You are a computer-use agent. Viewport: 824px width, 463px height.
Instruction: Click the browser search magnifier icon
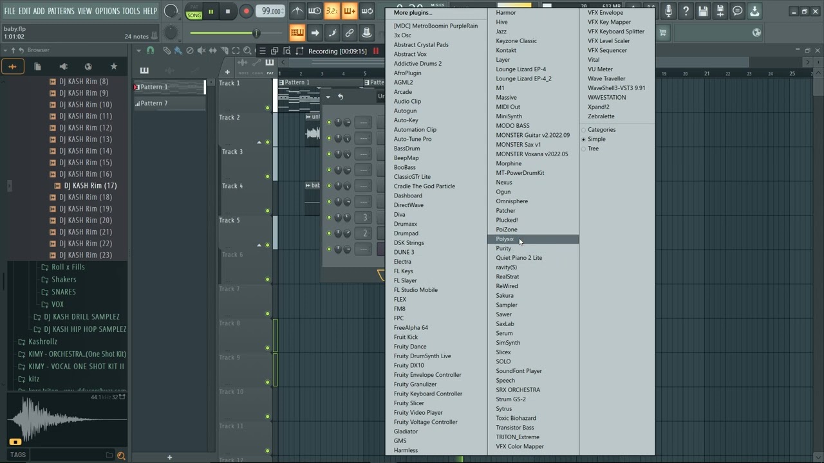[120, 455]
